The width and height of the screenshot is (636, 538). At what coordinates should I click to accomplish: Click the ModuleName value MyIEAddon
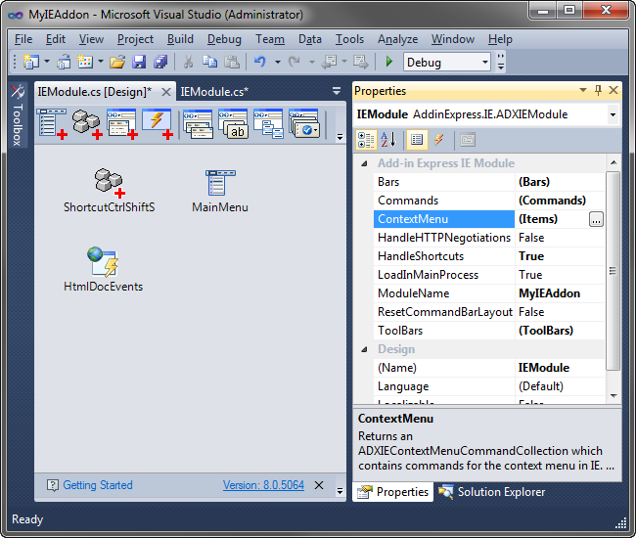[x=549, y=293]
